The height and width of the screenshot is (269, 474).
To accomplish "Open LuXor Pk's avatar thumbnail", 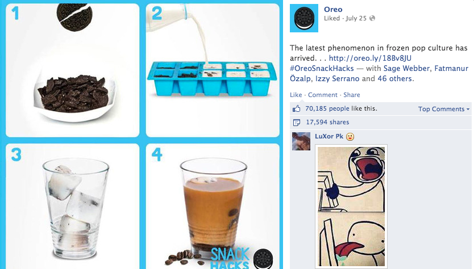I will tap(301, 141).
